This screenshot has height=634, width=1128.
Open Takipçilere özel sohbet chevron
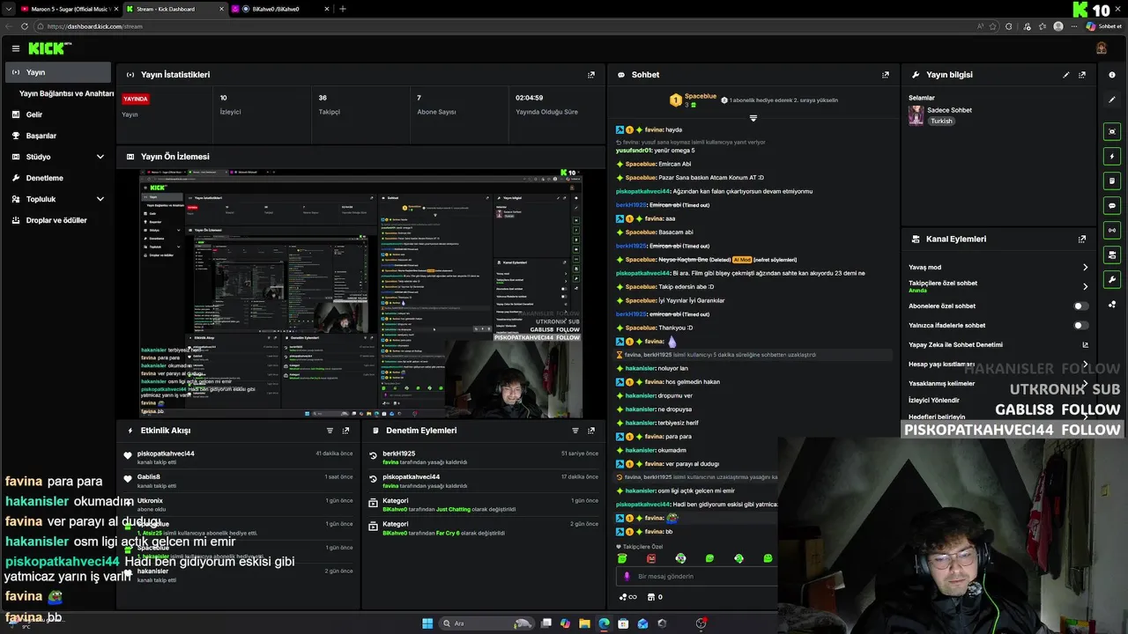(x=1085, y=286)
